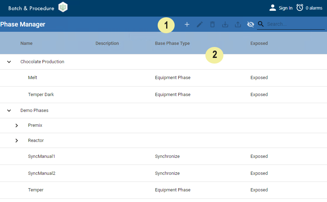Viewport: 327px width, 202px height.
Task: Click the add new phase plus icon
Action: [x=187, y=24]
